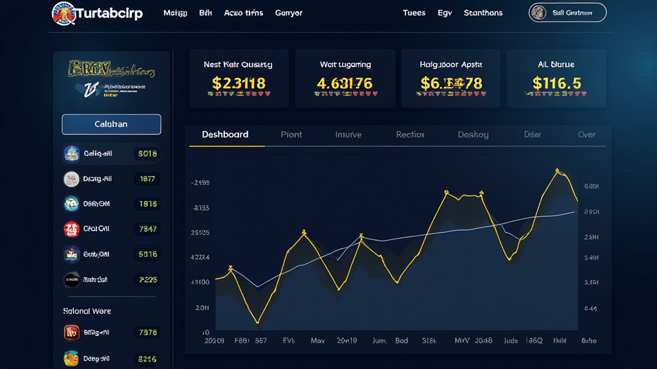Open the green Dsen GHI coin icon

73,204
